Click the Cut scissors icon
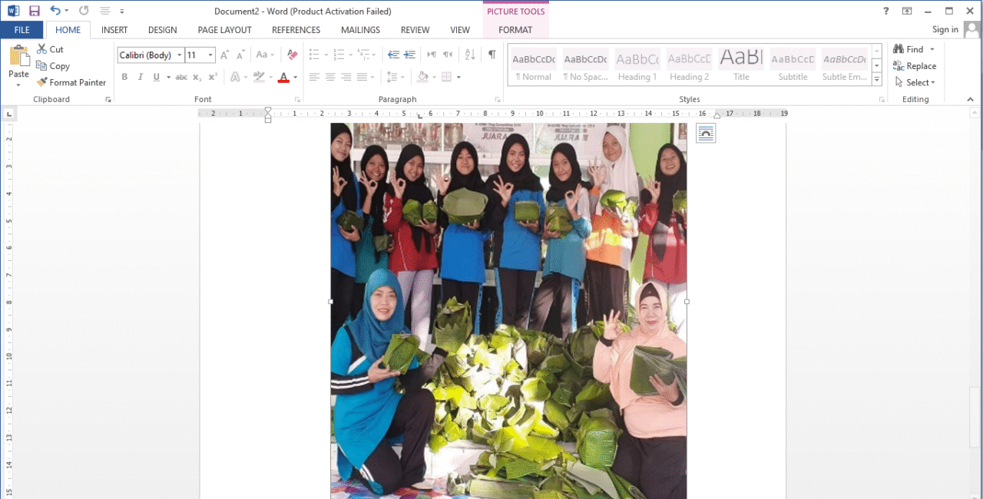 click(x=42, y=49)
